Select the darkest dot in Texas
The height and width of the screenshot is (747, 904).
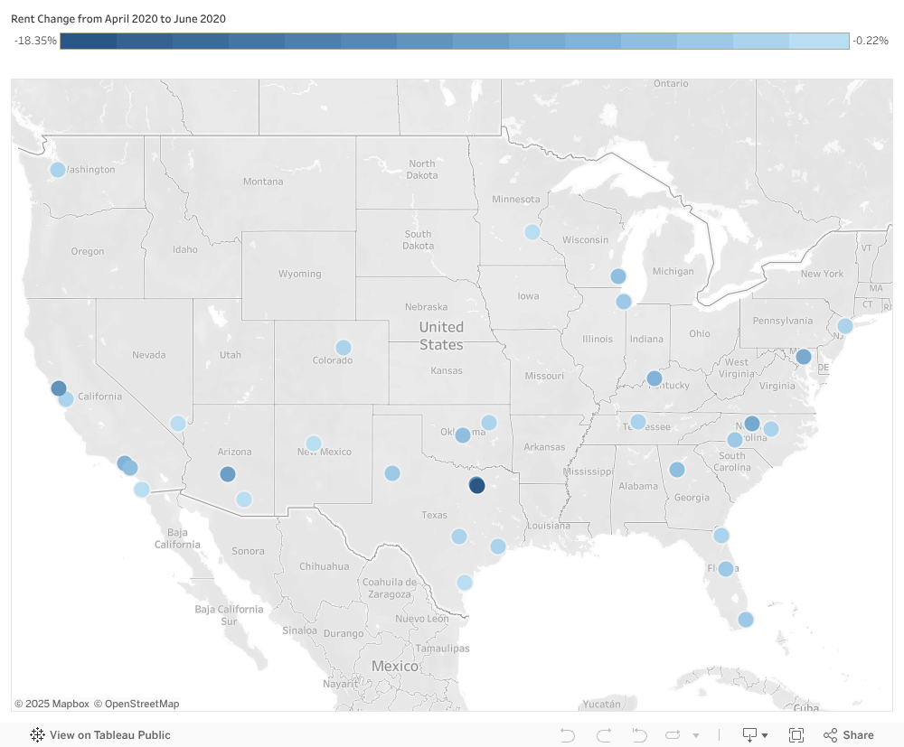pos(476,486)
